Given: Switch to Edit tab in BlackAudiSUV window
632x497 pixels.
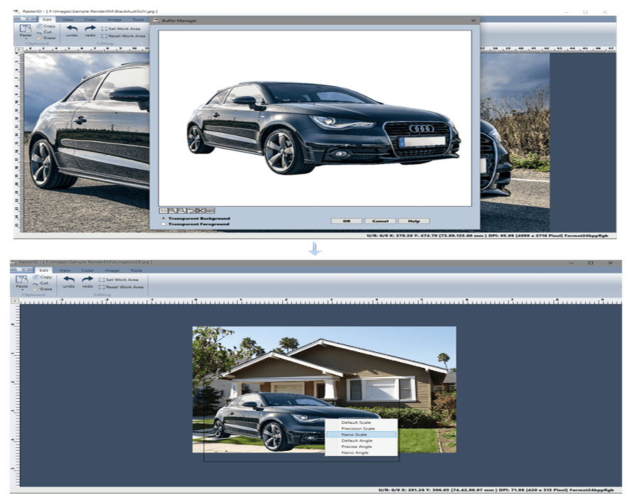Looking at the screenshot, I should coord(47,19).
